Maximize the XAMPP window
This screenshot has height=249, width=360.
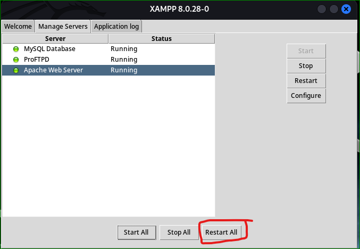tap(333, 9)
